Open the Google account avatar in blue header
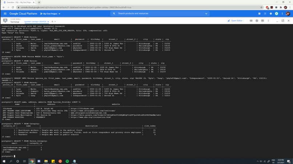This screenshot has width=293, height=164. [288, 14]
